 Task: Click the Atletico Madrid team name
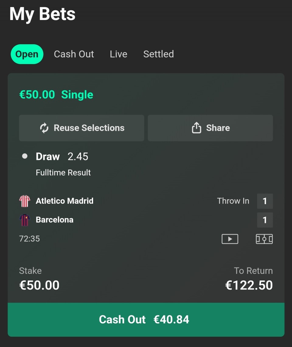point(64,201)
